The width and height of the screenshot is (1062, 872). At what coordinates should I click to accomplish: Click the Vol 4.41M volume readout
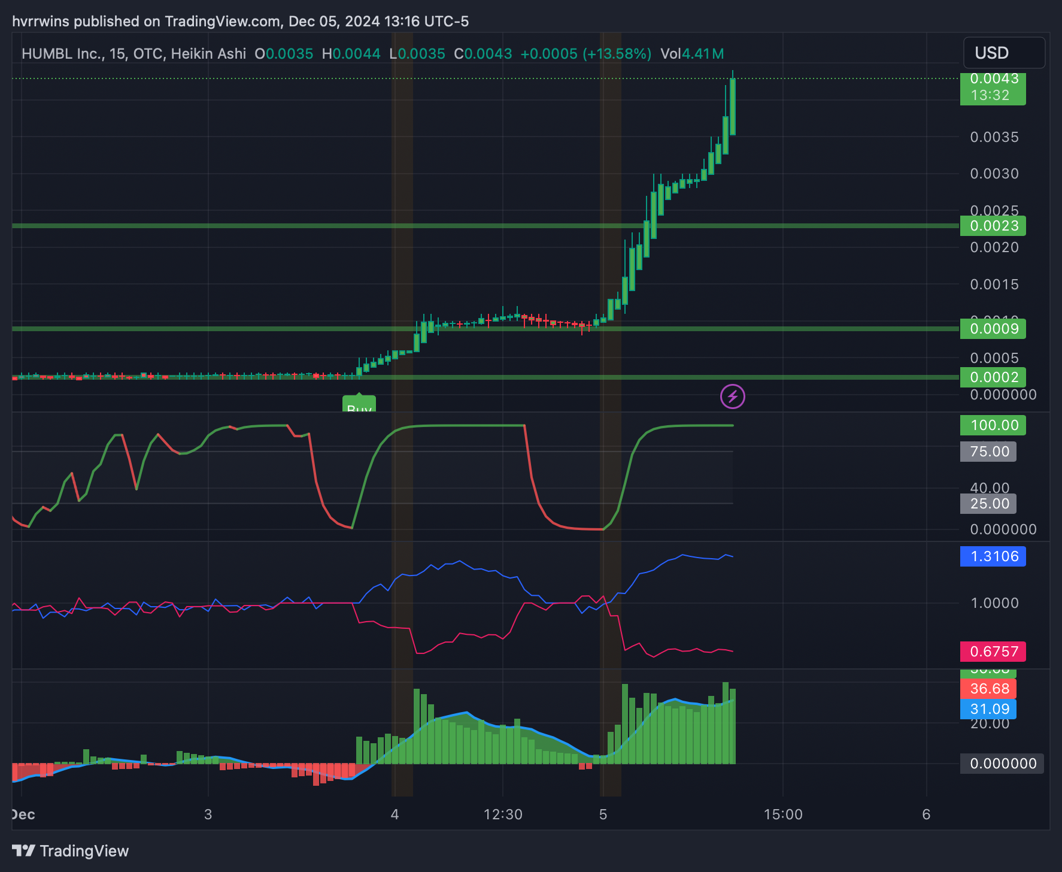point(692,54)
